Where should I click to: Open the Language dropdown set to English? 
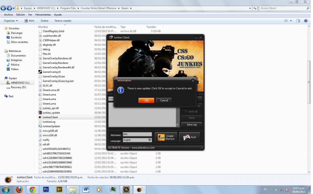pos(137,140)
